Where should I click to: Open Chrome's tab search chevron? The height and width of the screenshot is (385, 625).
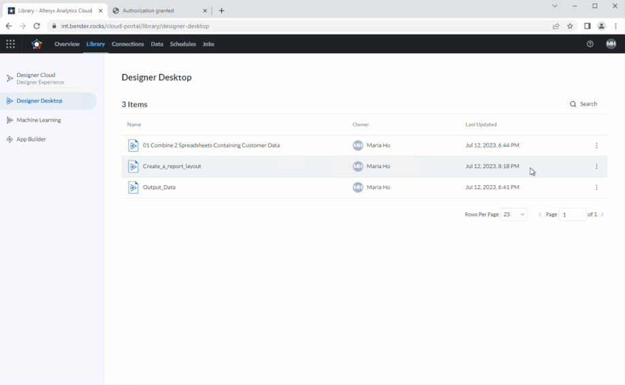pyautogui.click(x=554, y=6)
